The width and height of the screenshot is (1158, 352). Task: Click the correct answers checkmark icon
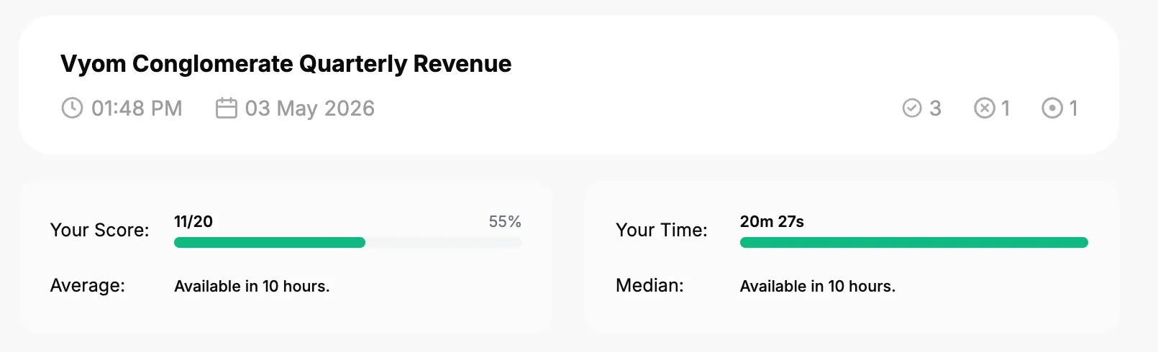point(912,108)
